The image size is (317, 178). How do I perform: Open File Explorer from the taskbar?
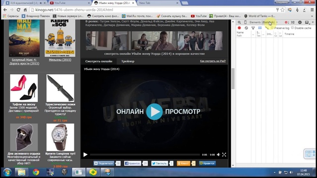pyautogui.click(x=21, y=173)
